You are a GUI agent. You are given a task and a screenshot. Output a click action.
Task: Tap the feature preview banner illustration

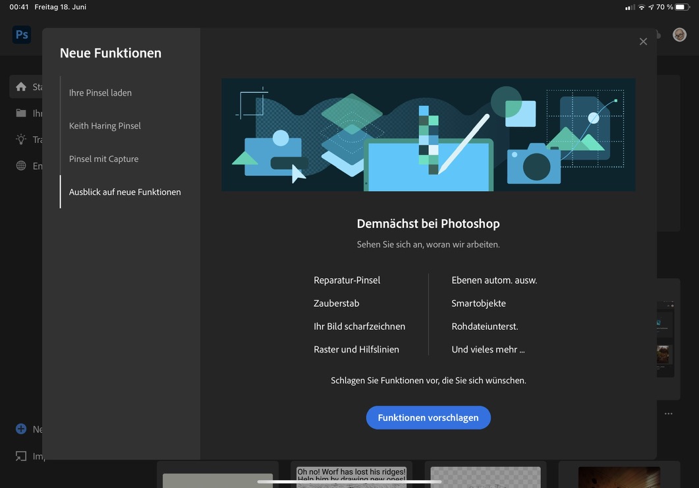coord(428,135)
